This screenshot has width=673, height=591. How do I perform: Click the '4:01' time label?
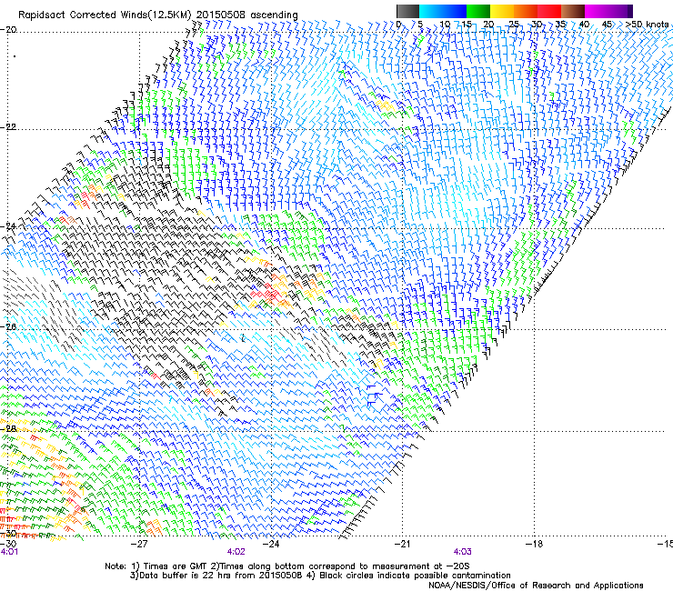[9, 552]
